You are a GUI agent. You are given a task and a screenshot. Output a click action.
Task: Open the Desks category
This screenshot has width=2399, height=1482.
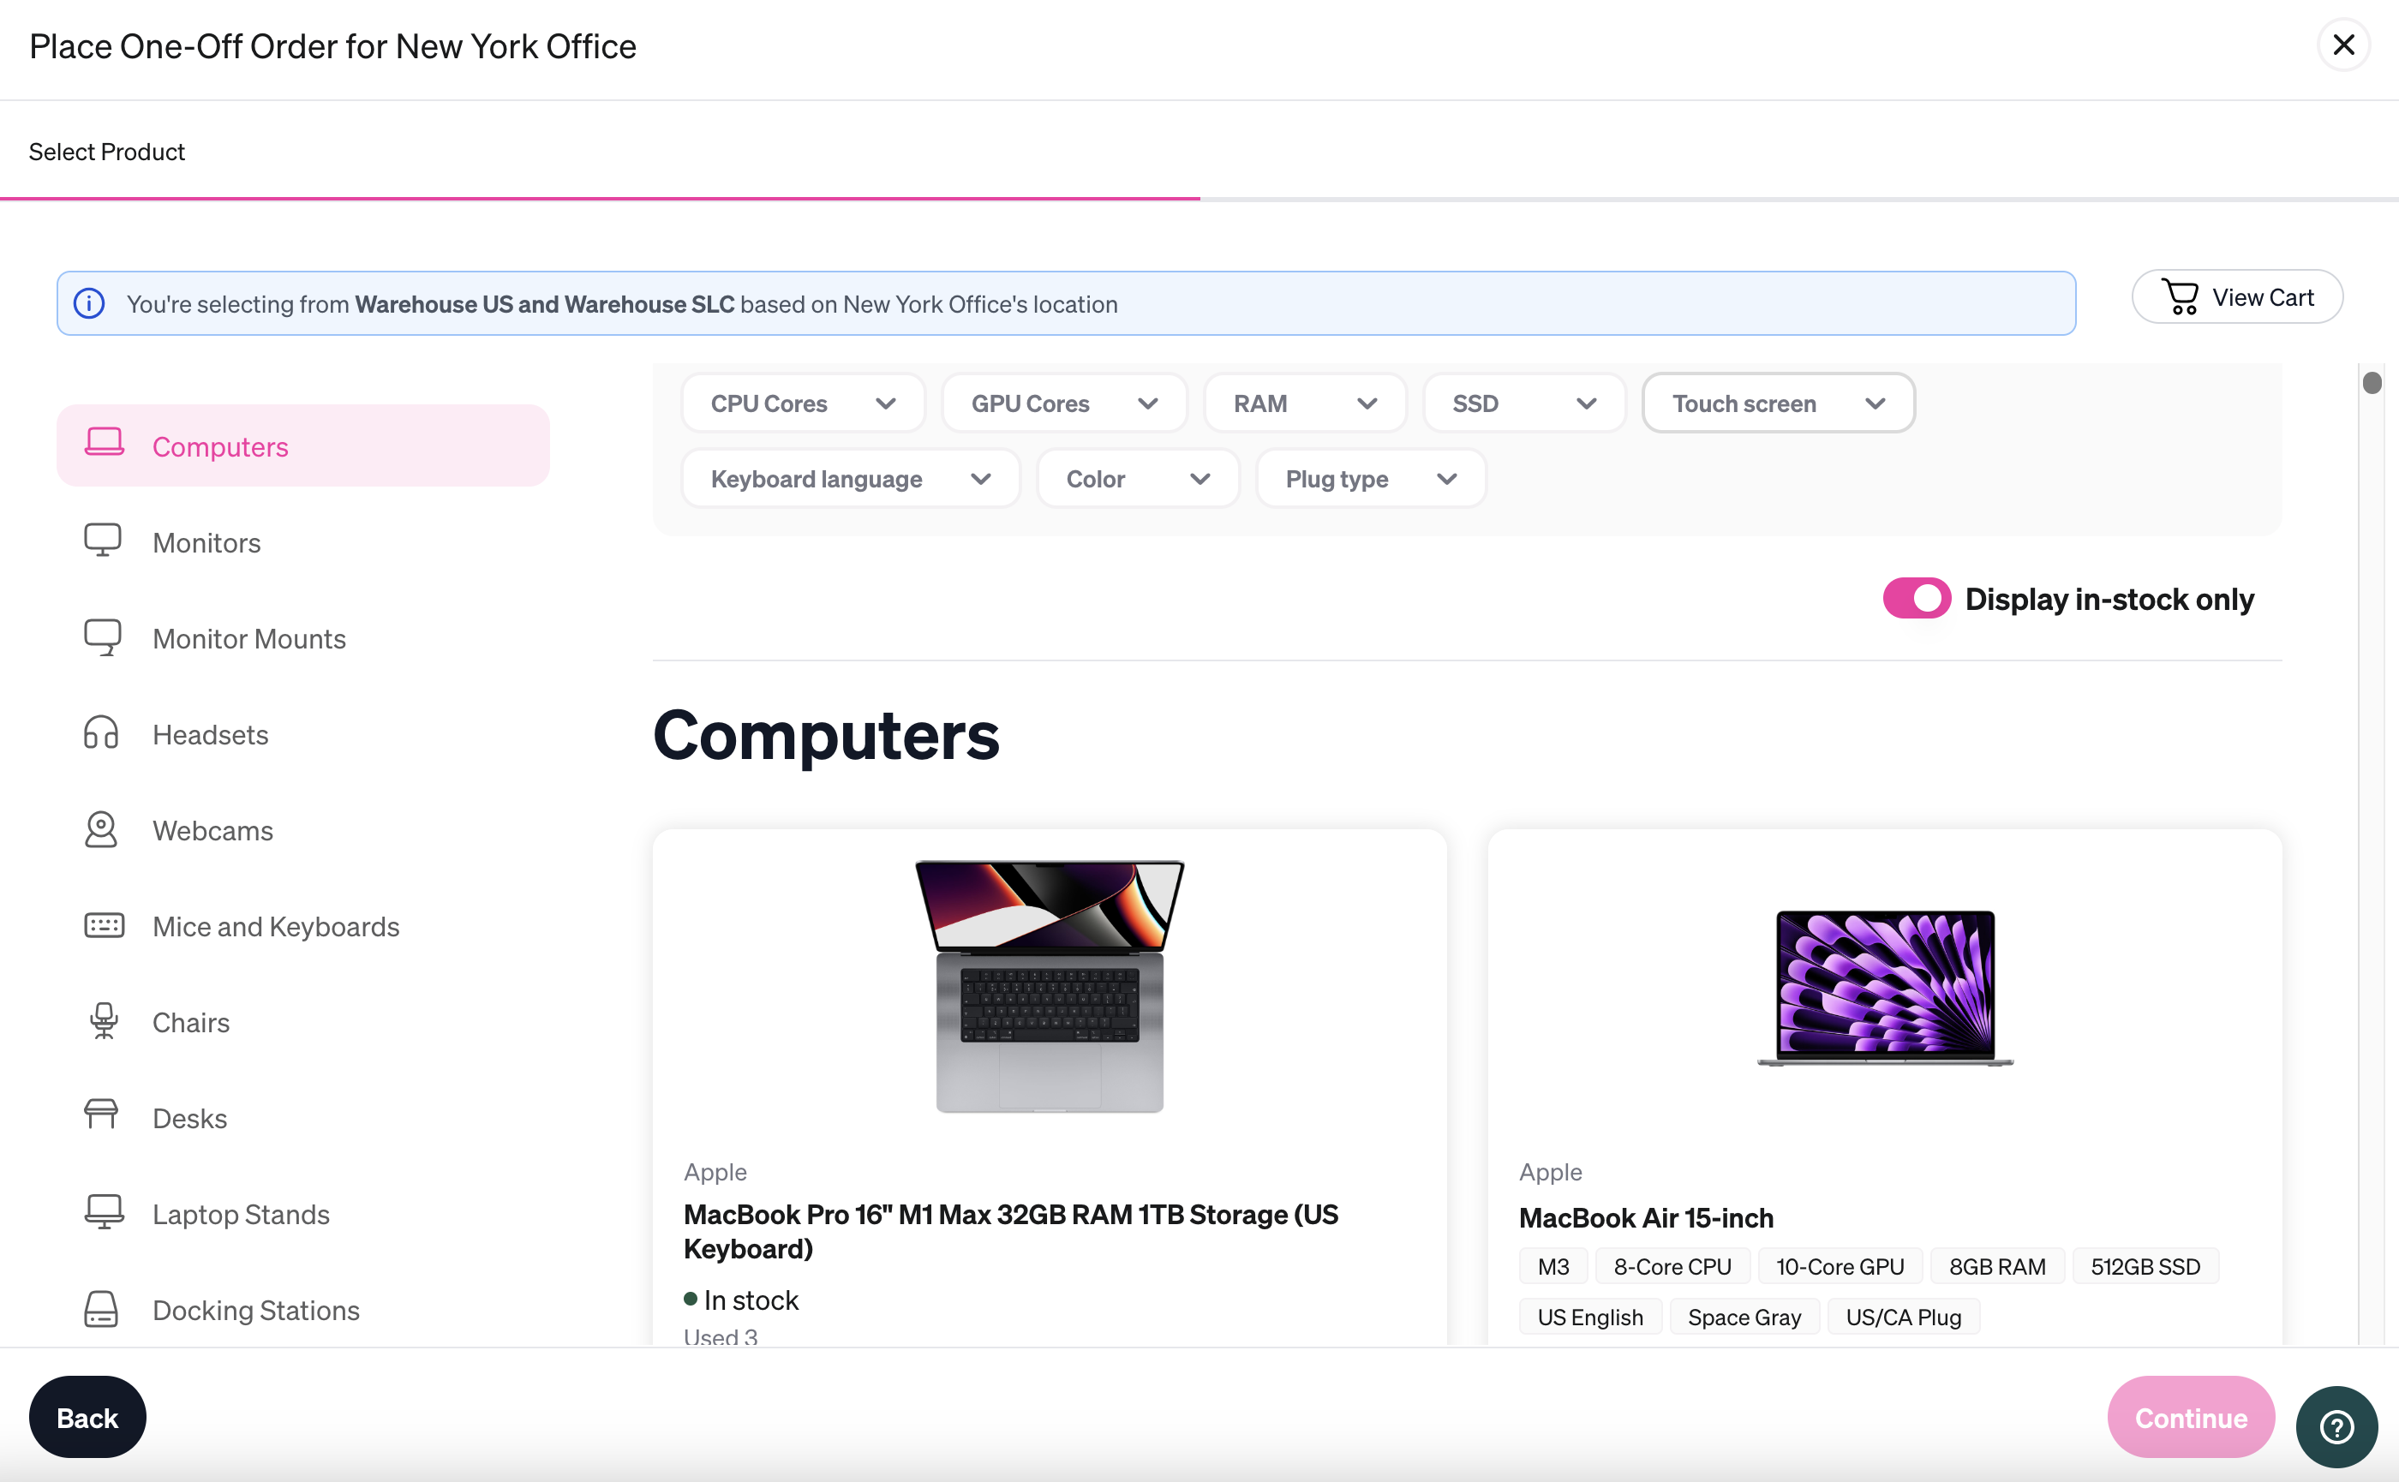pos(190,1119)
